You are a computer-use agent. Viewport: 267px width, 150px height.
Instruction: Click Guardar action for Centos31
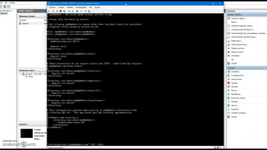point(234,87)
